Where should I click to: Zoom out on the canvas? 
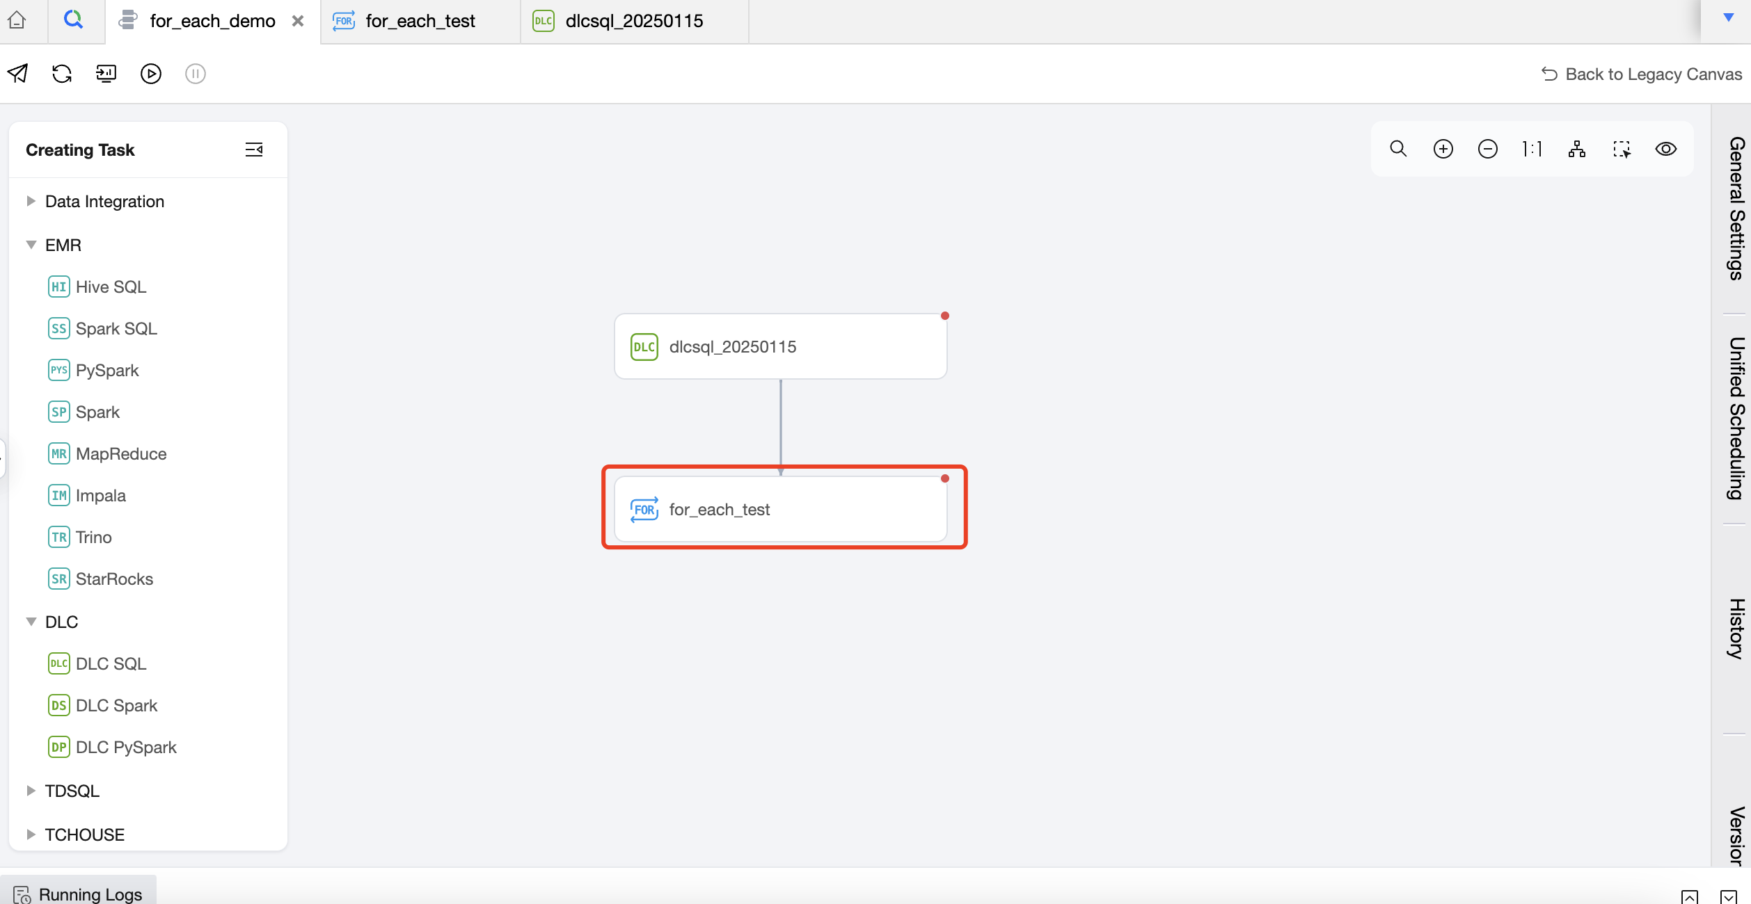click(1487, 149)
